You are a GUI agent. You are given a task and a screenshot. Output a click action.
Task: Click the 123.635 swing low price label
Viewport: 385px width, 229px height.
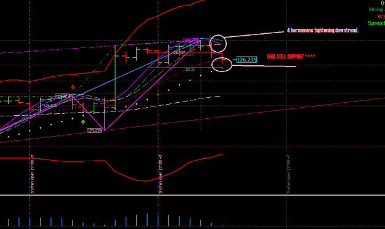(94, 131)
